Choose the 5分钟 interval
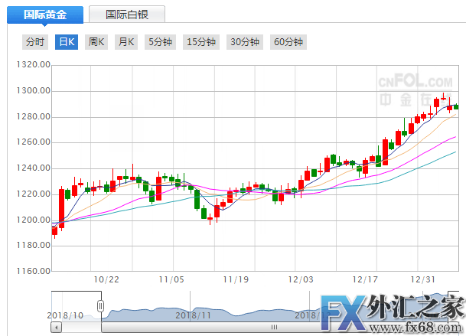 (160, 42)
